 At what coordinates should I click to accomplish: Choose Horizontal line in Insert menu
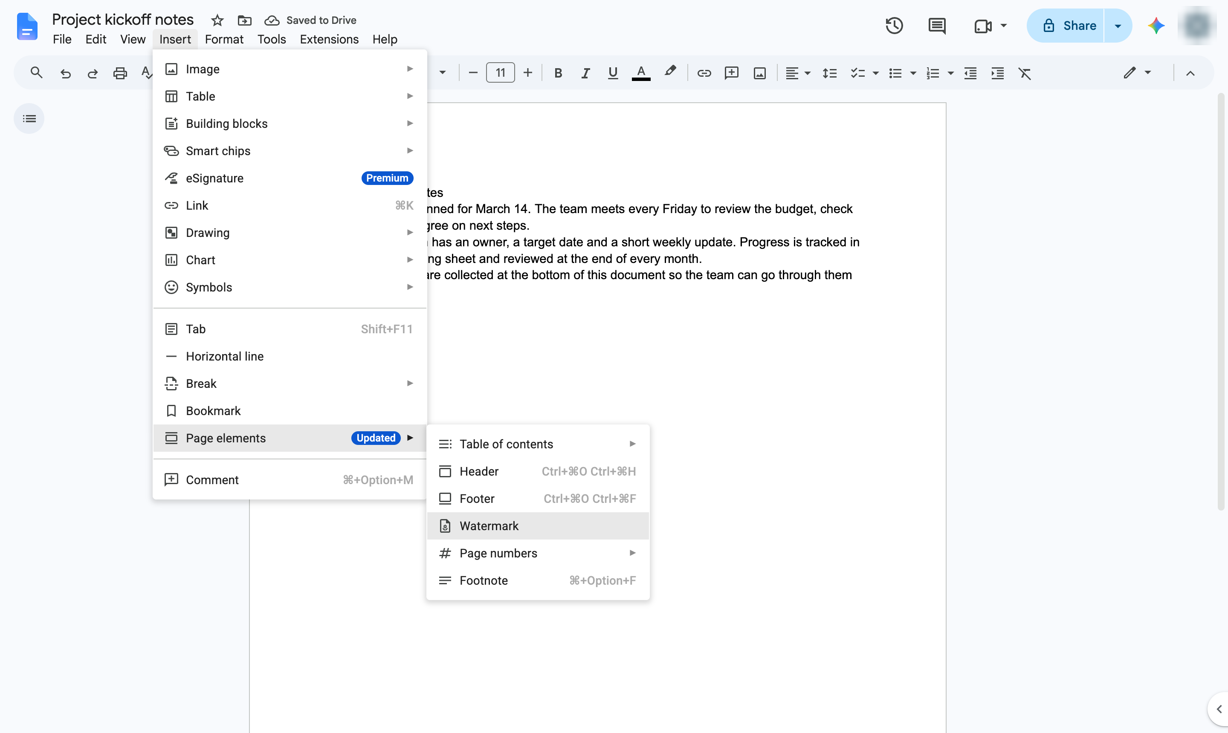coord(290,356)
